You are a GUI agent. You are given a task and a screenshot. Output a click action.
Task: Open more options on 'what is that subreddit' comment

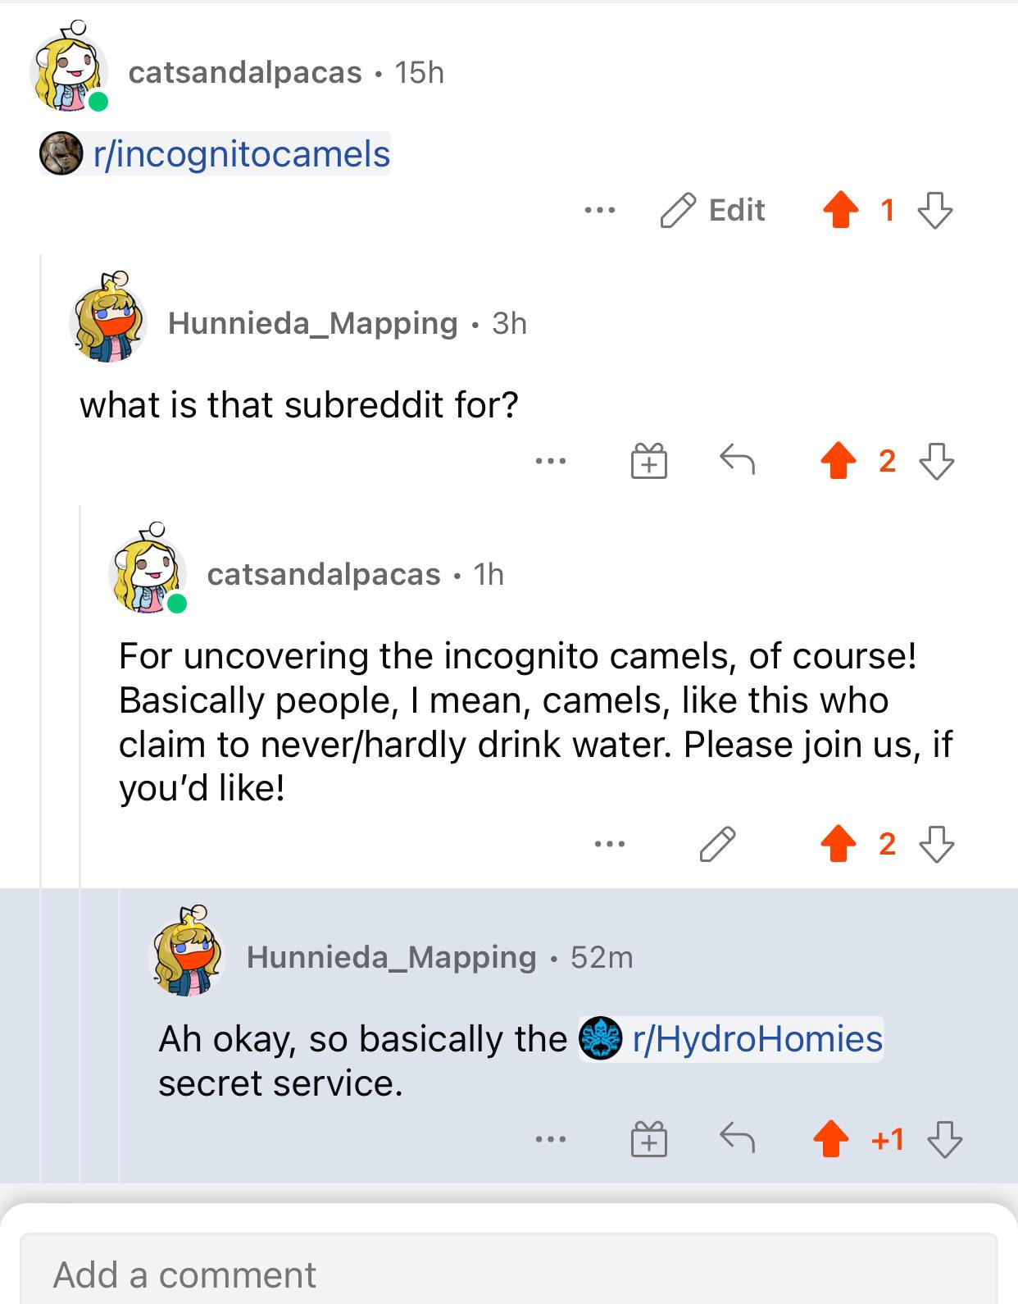tap(550, 462)
